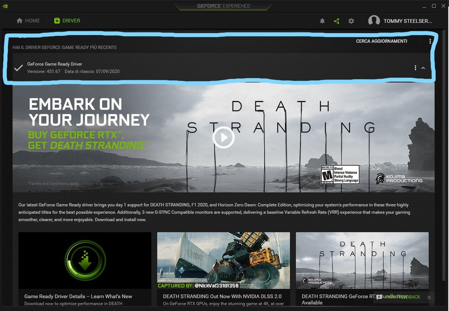The image size is (449, 311).
Task: Click the 'HAI IL DRIVER GEFORCE GAME READY PIÙ RECENTE' heading
Action: click(65, 47)
